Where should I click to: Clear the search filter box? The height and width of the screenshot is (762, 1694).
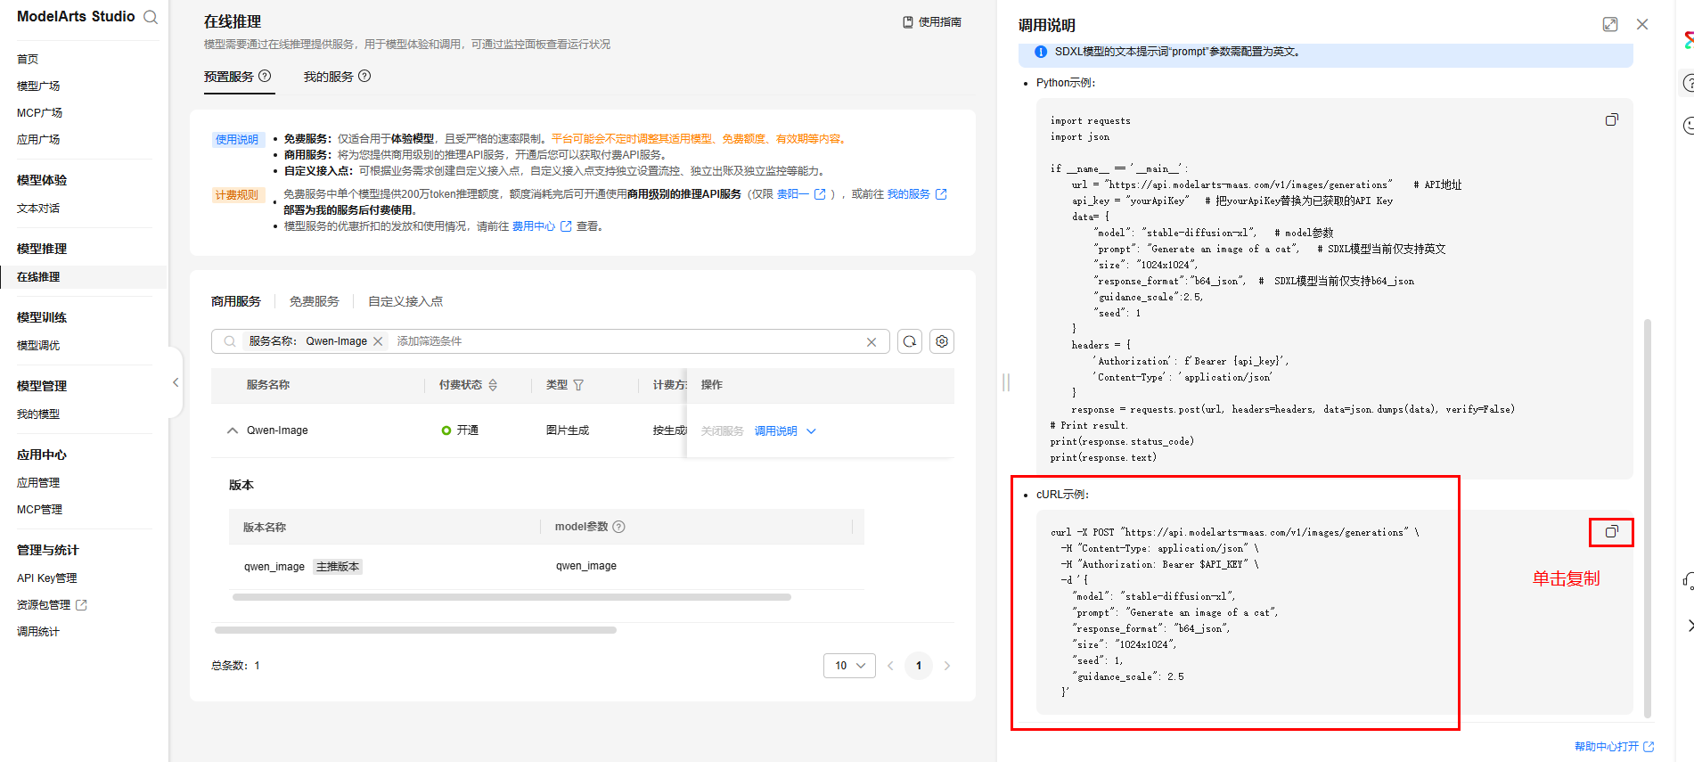click(x=872, y=342)
